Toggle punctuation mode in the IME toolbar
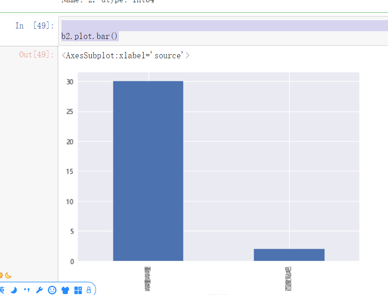The width and height of the screenshot is (388, 295). coord(27,290)
